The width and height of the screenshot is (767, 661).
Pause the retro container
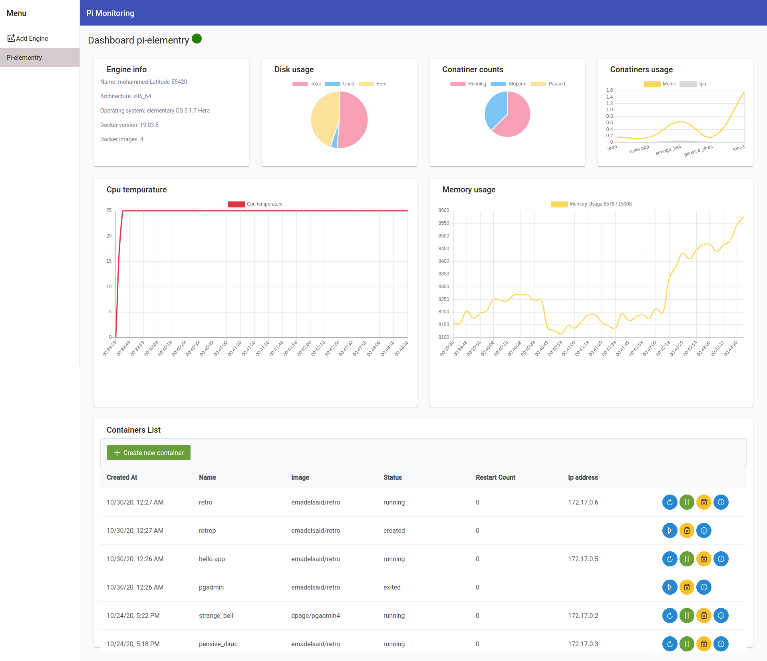click(687, 502)
